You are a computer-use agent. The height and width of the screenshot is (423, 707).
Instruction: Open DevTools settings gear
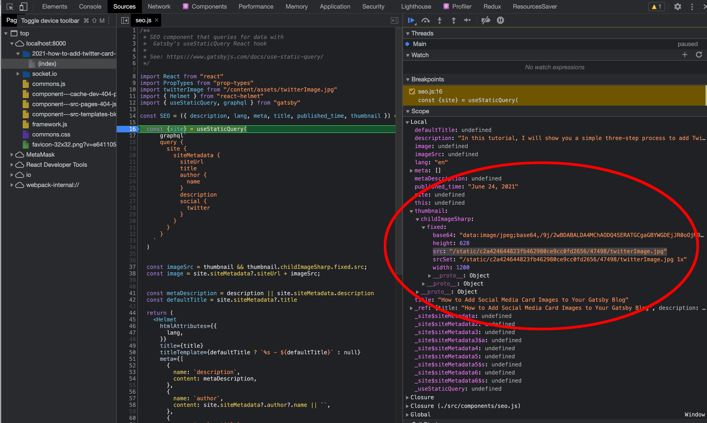pos(677,7)
